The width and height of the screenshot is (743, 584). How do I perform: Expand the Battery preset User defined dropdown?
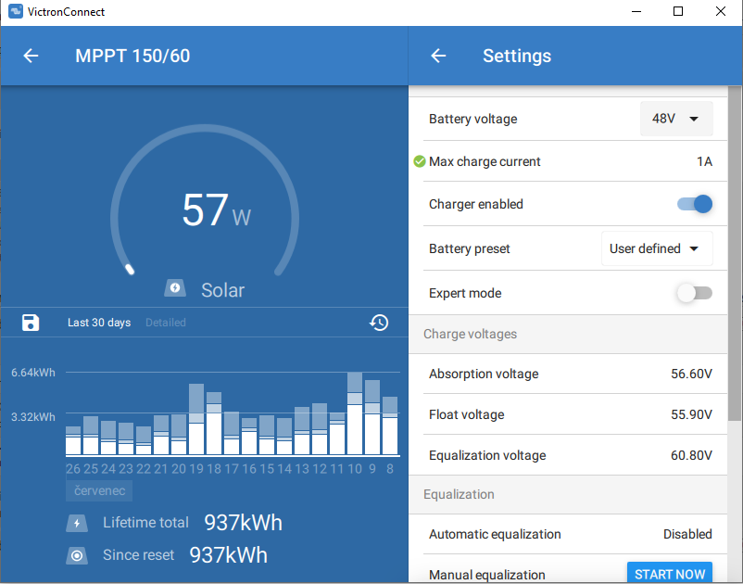point(657,248)
